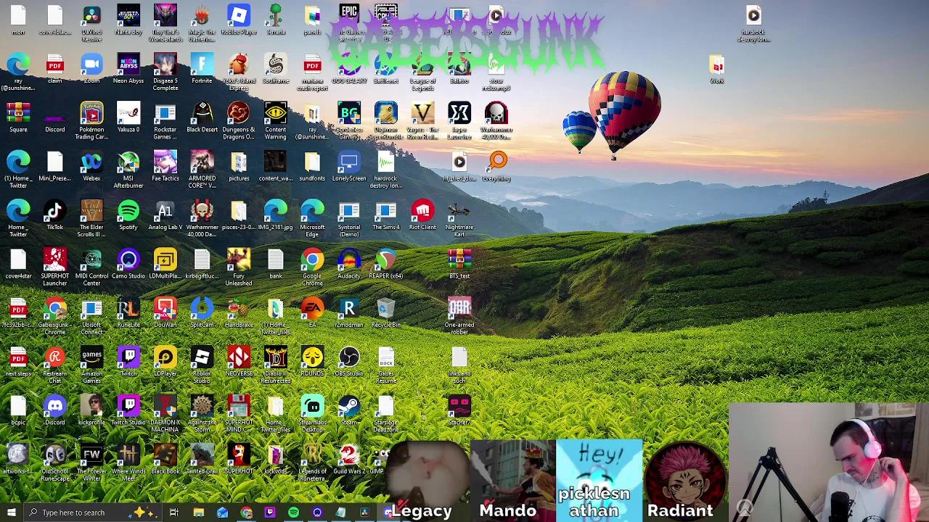This screenshot has height=522, width=929.
Task: Open Roblox Studio shortcut
Action: [202, 365]
